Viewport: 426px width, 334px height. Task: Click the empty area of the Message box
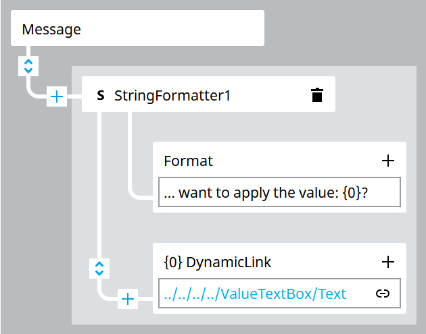pyautogui.click(x=172, y=28)
